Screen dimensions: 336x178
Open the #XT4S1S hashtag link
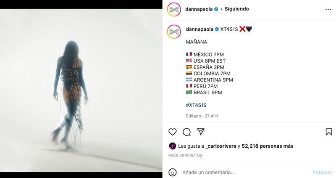pyautogui.click(x=196, y=105)
